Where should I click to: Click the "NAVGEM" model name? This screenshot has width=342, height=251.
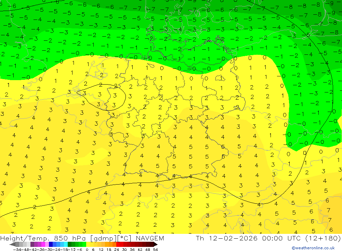[150, 238]
